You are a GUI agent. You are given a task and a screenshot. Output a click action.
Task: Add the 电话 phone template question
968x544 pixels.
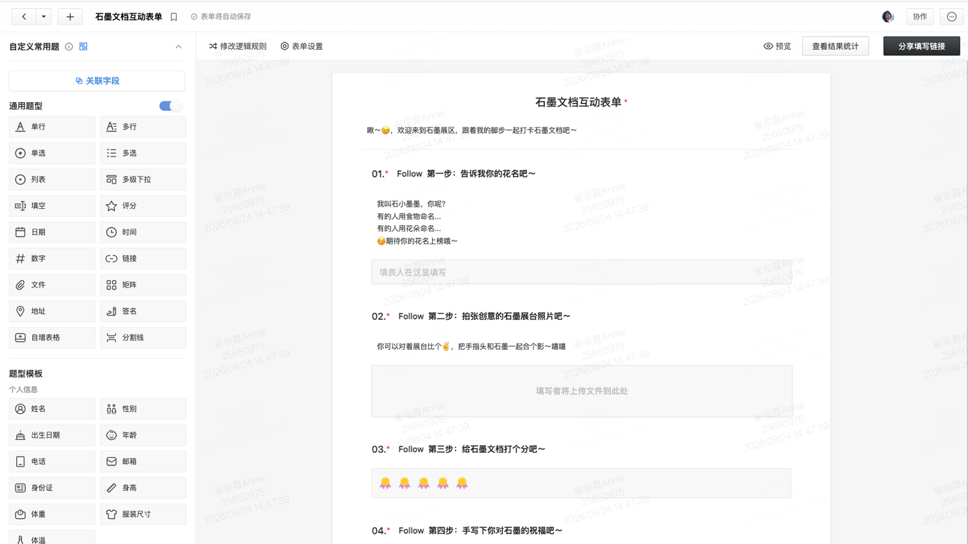pos(52,461)
